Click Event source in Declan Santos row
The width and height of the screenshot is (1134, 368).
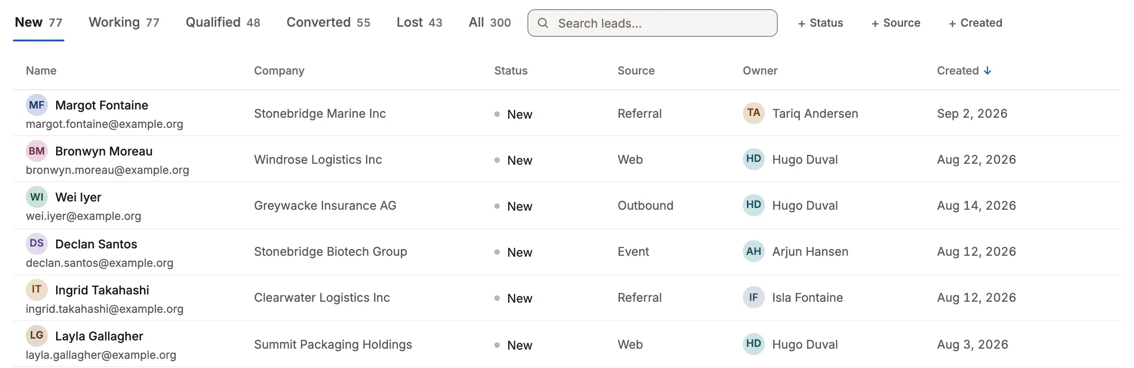tap(633, 252)
